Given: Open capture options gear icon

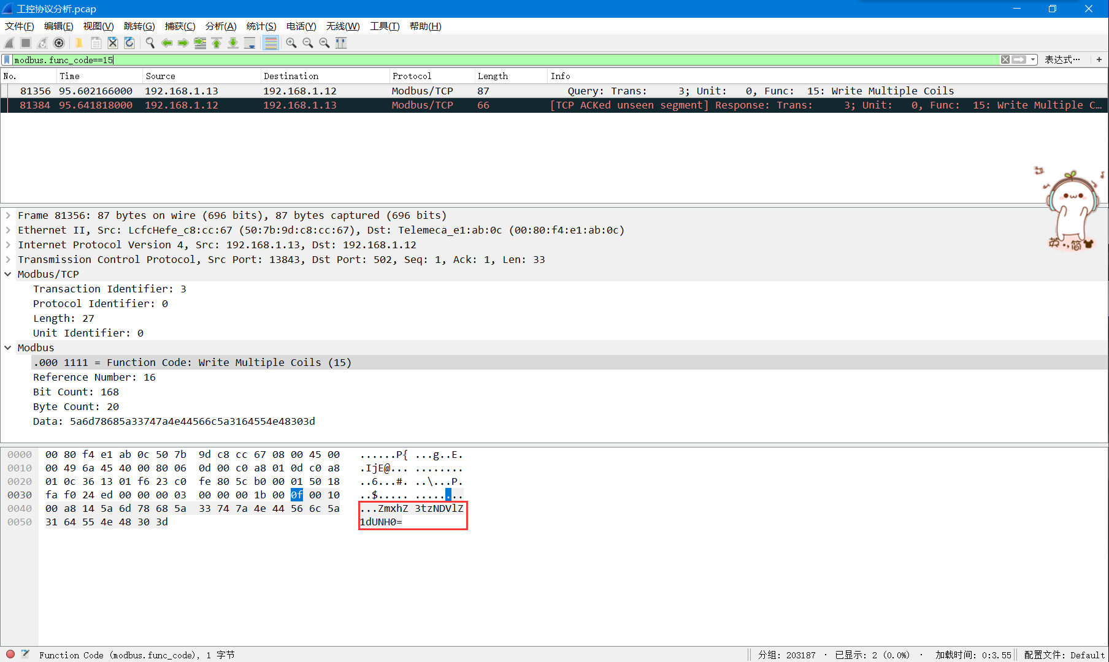Looking at the screenshot, I should [x=59, y=43].
